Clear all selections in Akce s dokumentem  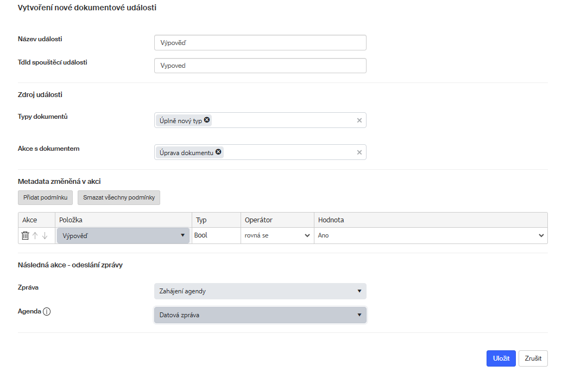coord(359,152)
